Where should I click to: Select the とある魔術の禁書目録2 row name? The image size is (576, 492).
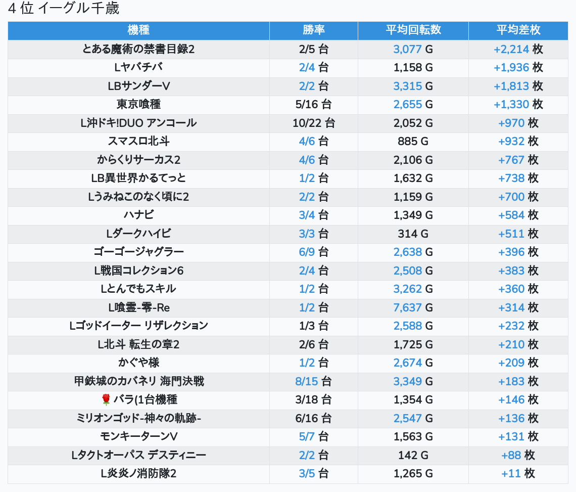click(x=138, y=49)
